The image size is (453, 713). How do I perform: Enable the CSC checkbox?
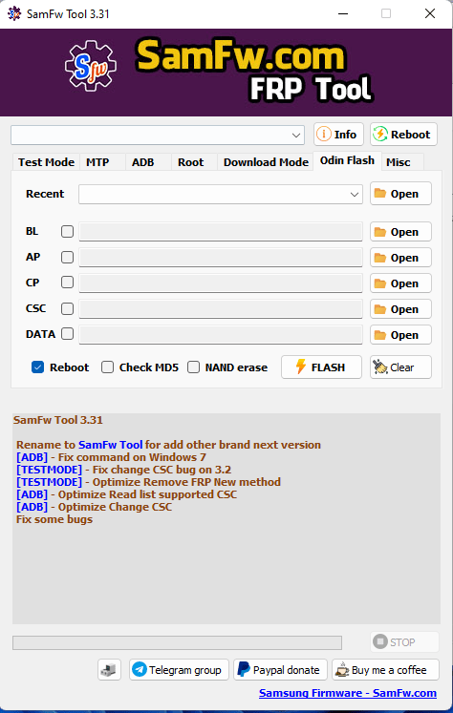pos(68,308)
